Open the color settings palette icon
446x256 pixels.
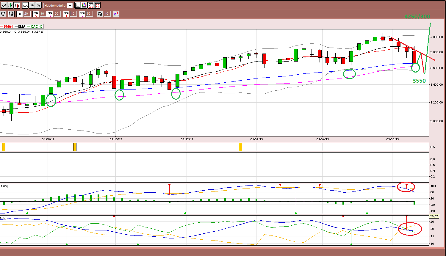pyautogui.click(x=84, y=5)
